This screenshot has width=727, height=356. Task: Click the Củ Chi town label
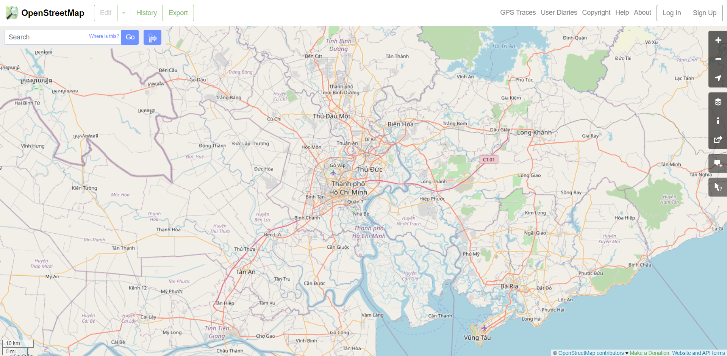[274, 119]
